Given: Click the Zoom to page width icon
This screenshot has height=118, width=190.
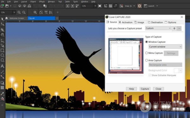Looking at the screenshot, I should tap(46, 12).
